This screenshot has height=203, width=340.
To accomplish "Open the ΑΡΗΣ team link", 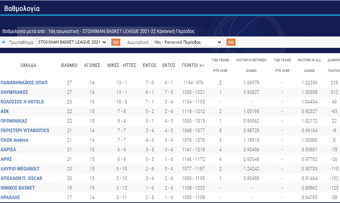I will tap(7, 159).
